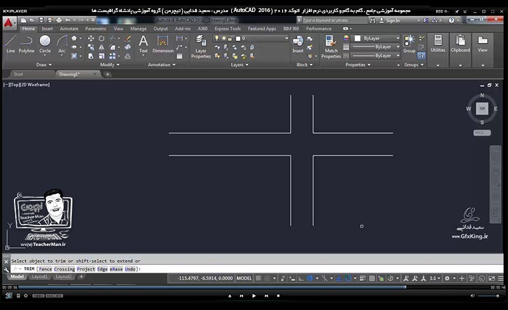Image resolution: width=508 pixels, height=310 pixels.
Task: Open the Express Tools tab
Action: coord(227,29)
